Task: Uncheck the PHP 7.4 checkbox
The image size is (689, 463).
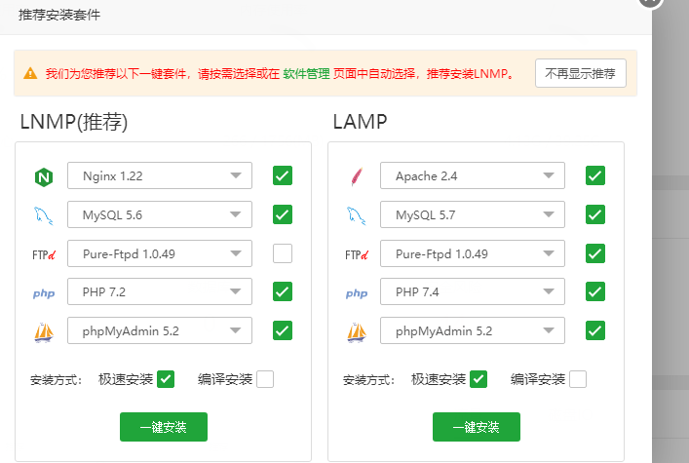Action: [x=595, y=291]
